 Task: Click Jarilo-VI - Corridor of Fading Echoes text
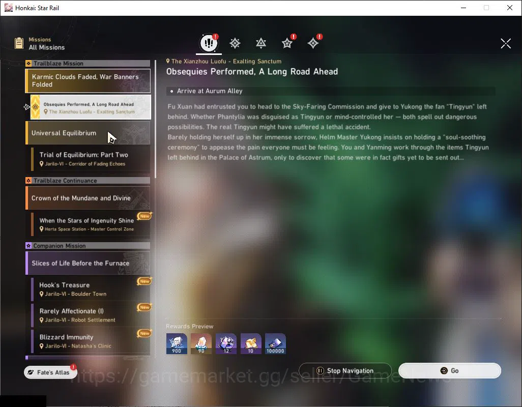[85, 164]
